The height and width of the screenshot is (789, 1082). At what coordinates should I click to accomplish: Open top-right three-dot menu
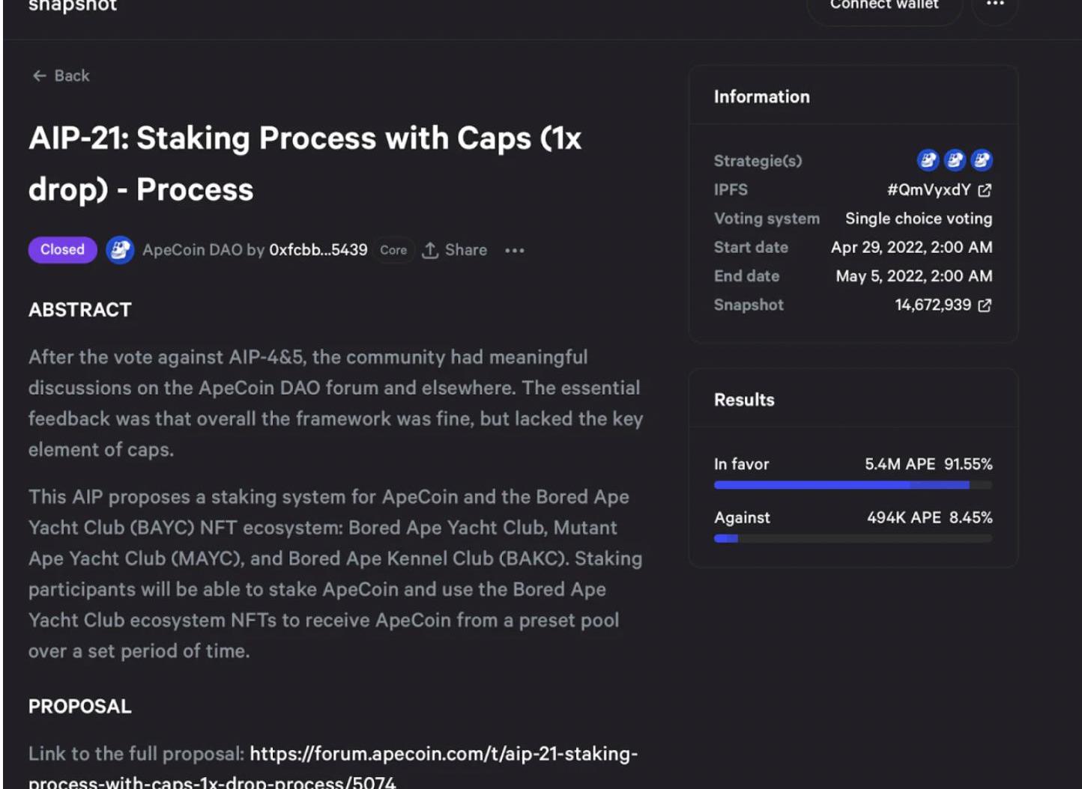(x=995, y=4)
